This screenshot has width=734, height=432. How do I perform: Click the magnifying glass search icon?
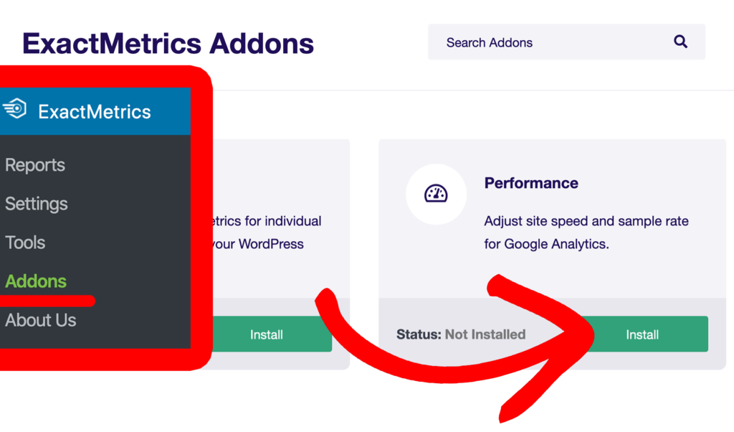pos(680,42)
